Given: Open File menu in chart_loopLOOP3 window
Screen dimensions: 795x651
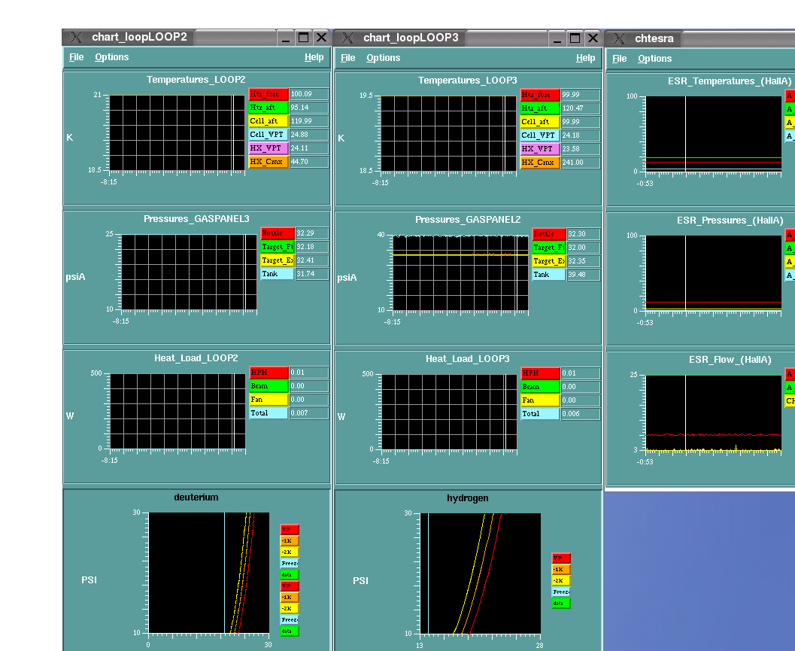Looking at the screenshot, I should (x=347, y=58).
